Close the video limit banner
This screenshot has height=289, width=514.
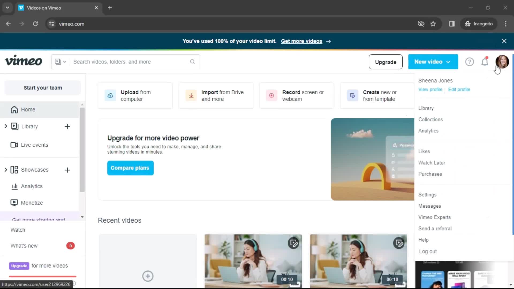[x=504, y=41]
